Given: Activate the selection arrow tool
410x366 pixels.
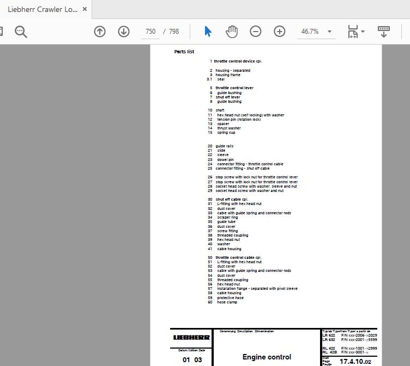Looking at the screenshot, I should [x=208, y=32].
